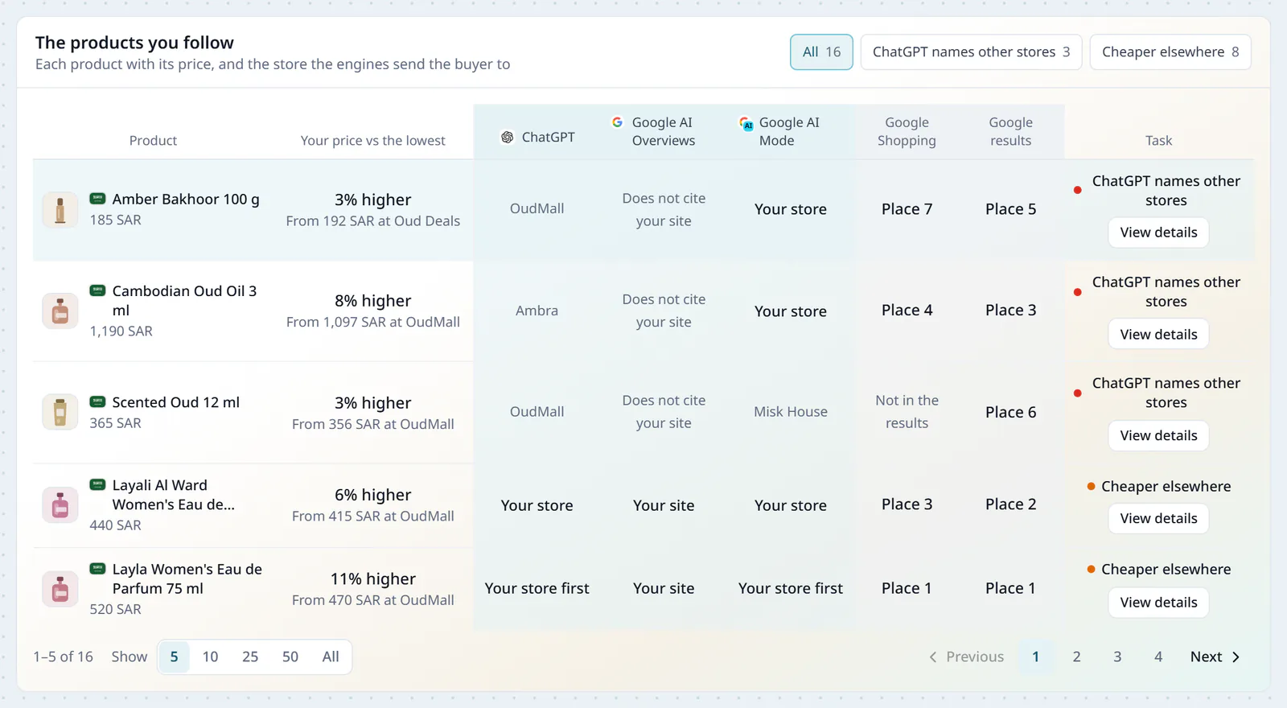
Task: Click the 'Not in the results' cell
Action: click(907, 412)
